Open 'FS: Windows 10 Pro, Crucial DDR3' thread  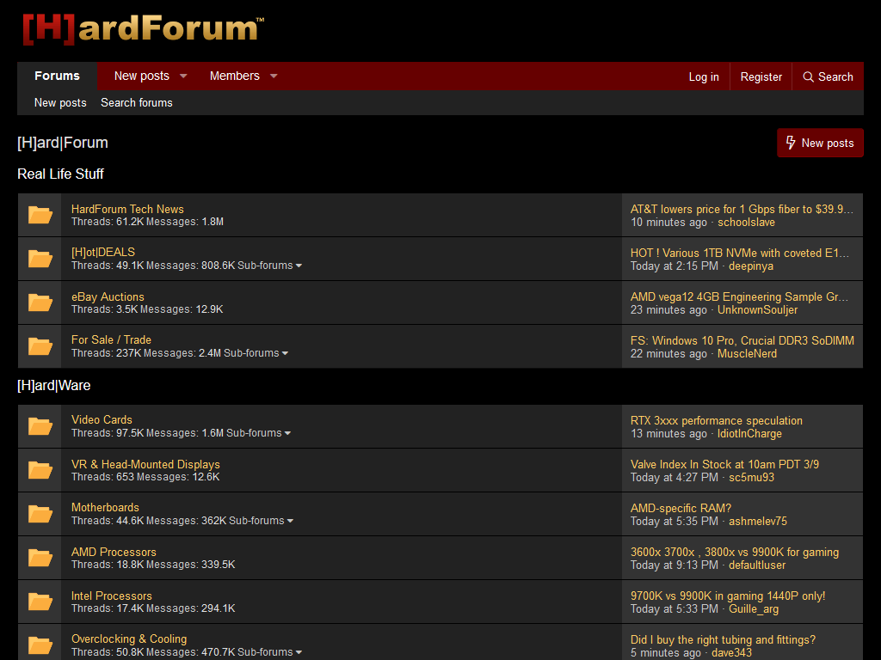tap(742, 340)
